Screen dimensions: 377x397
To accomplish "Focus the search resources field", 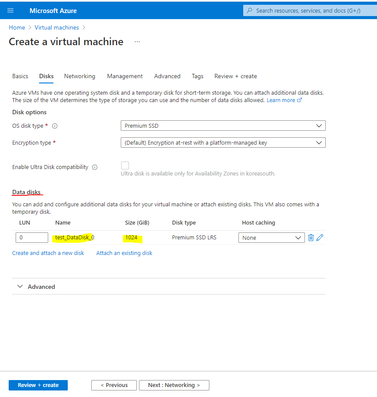I will pyautogui.click(x=310, y=10).
